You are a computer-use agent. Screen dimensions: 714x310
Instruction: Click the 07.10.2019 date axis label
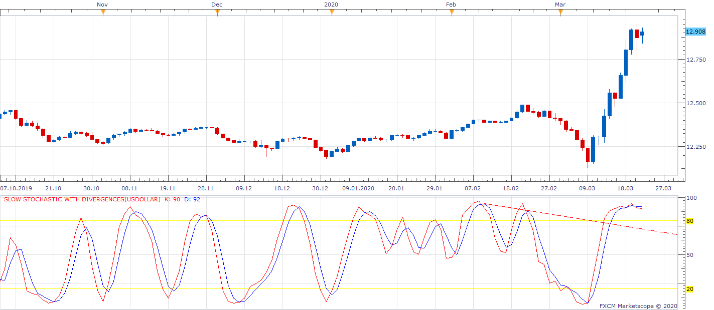click(15, 188)
